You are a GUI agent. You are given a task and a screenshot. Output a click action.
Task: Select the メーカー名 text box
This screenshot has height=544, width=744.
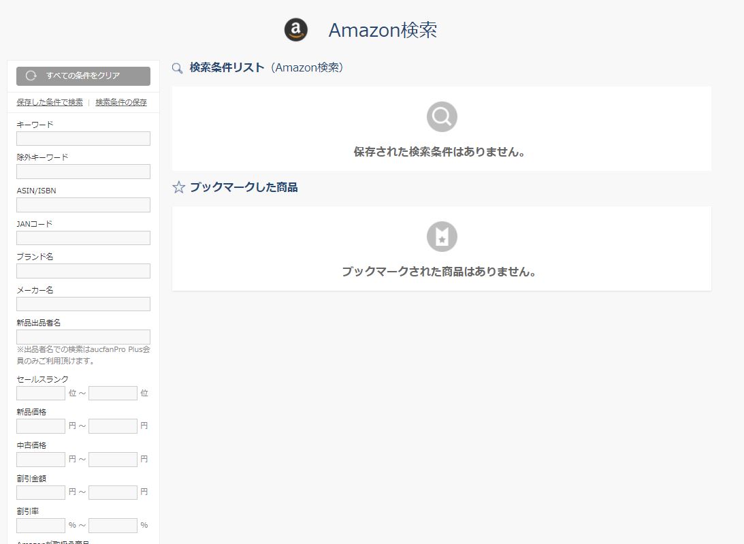(84, 304)
